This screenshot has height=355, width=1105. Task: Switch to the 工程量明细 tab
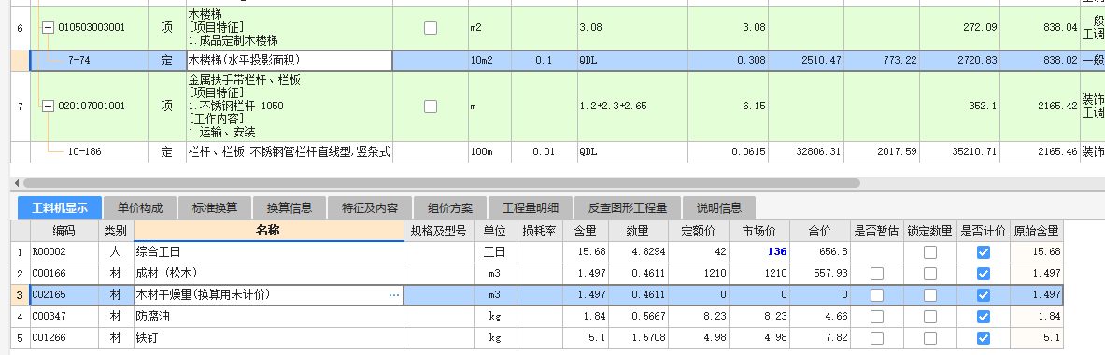tap(531, 207)
